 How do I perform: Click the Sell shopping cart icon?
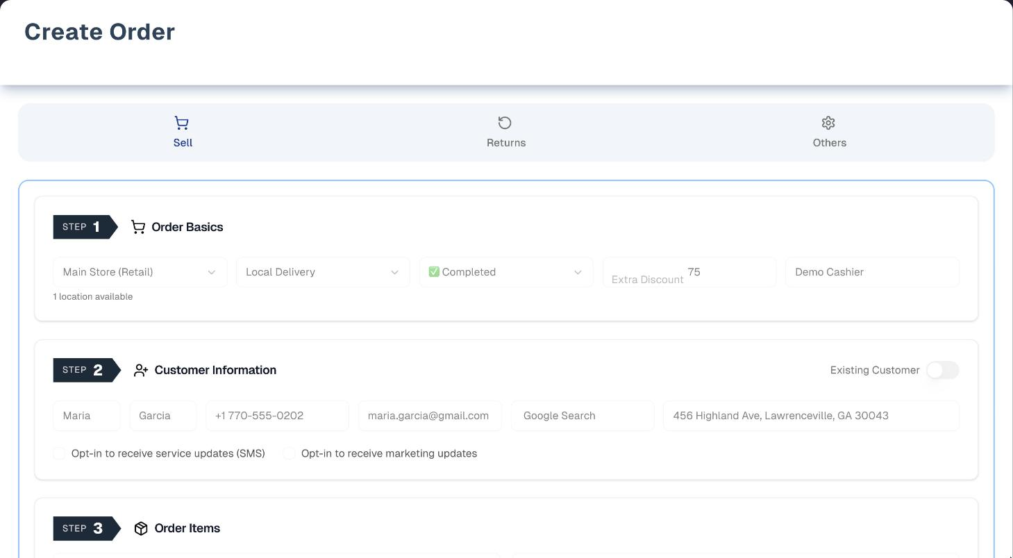pos(181,123)
